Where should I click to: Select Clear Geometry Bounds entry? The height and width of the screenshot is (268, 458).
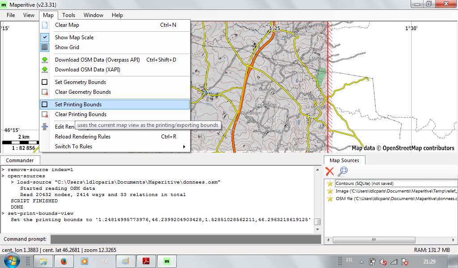[x=115, y=92]
